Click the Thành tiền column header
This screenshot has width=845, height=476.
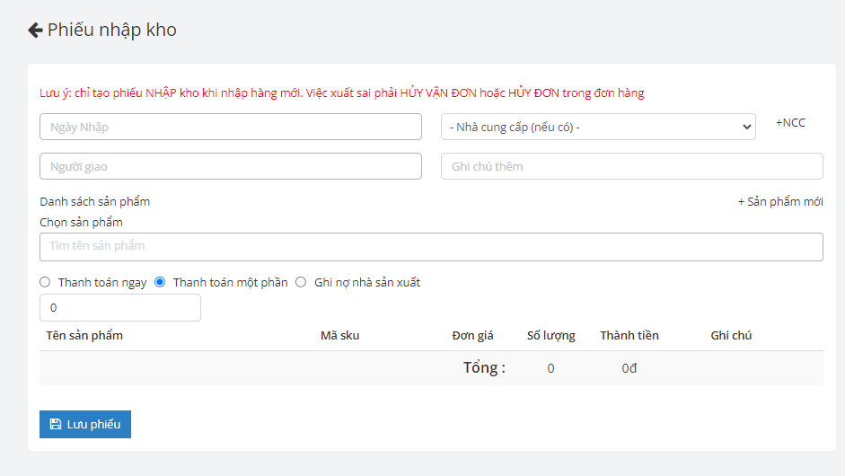pos(629,335)
